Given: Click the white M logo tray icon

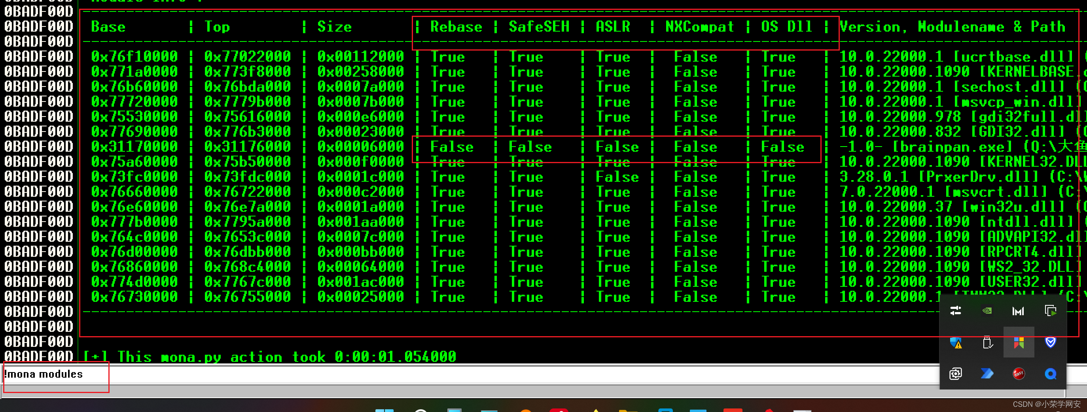Looking at the screenshot, I should point(1018,311).
